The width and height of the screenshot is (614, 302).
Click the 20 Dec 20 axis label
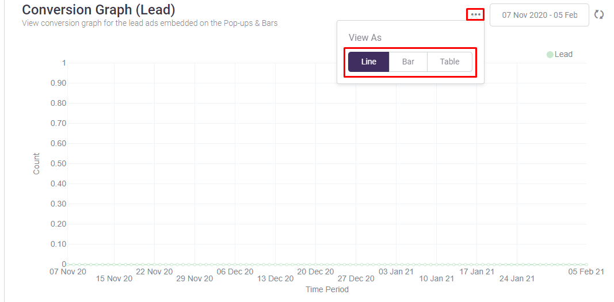315,272
